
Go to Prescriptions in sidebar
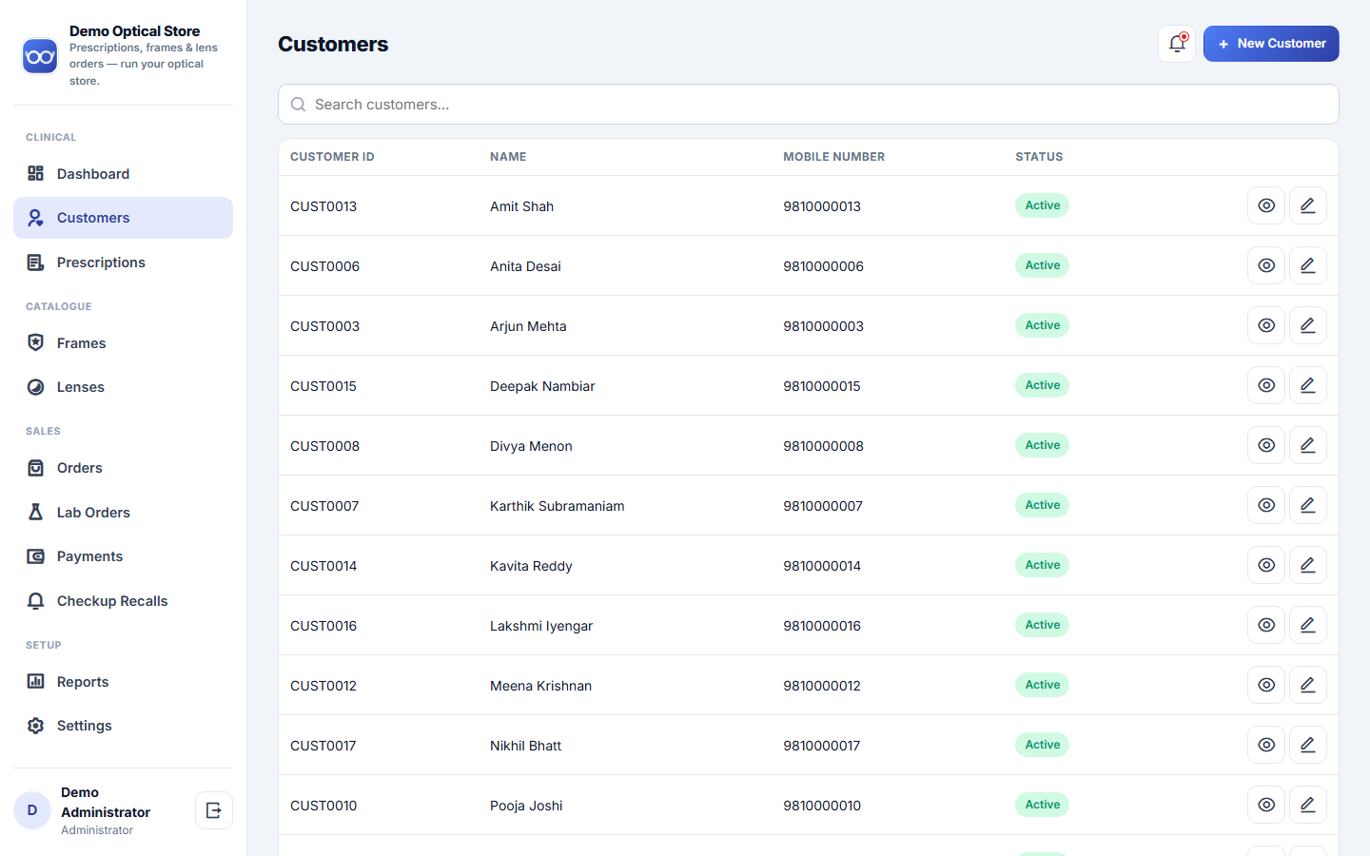click(123, 263)
